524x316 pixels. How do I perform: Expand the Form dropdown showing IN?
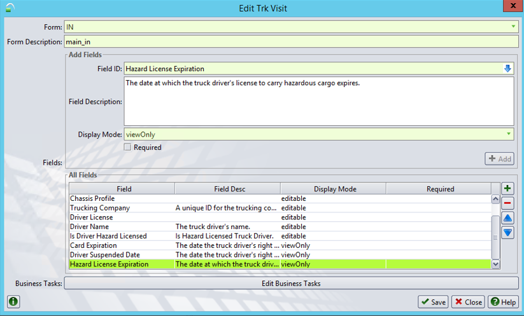[x=513, y=27]
